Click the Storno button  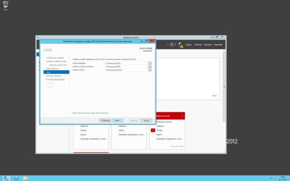[x=146, y=121]
